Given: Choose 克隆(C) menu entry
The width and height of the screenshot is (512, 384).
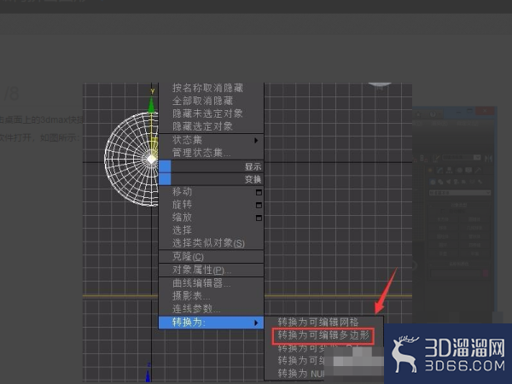Looking at the screenshot, I should tap(188, 257).
